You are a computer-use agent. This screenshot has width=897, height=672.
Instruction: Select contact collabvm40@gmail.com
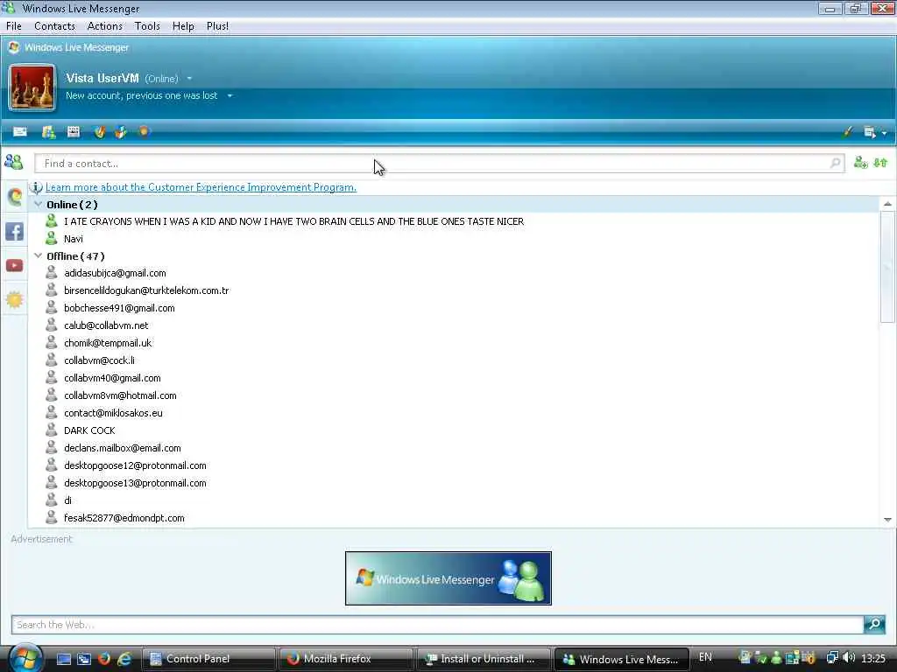tap(112, 378)
